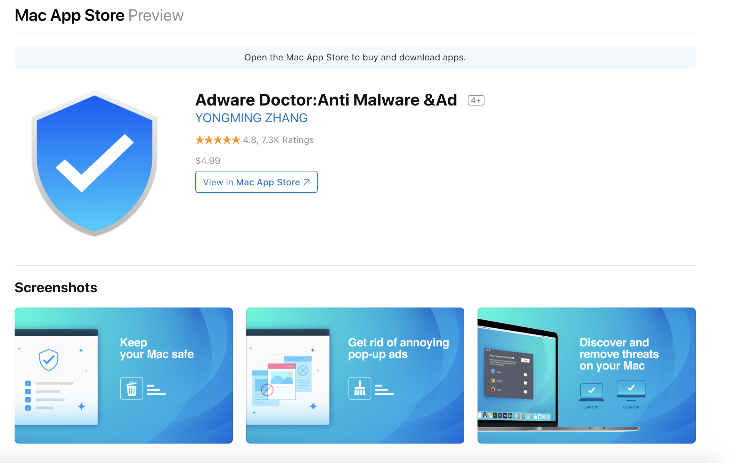Click the Laptop checkmark icon
Viewport: 734px width, 463px height.
pyautogui.click(x=592, y=392)
